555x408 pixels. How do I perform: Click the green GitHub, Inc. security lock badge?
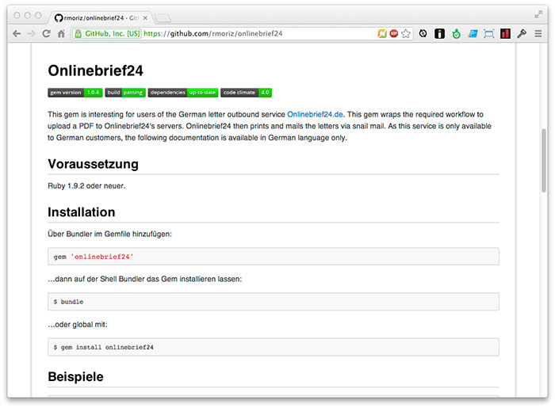pos(107,34)
